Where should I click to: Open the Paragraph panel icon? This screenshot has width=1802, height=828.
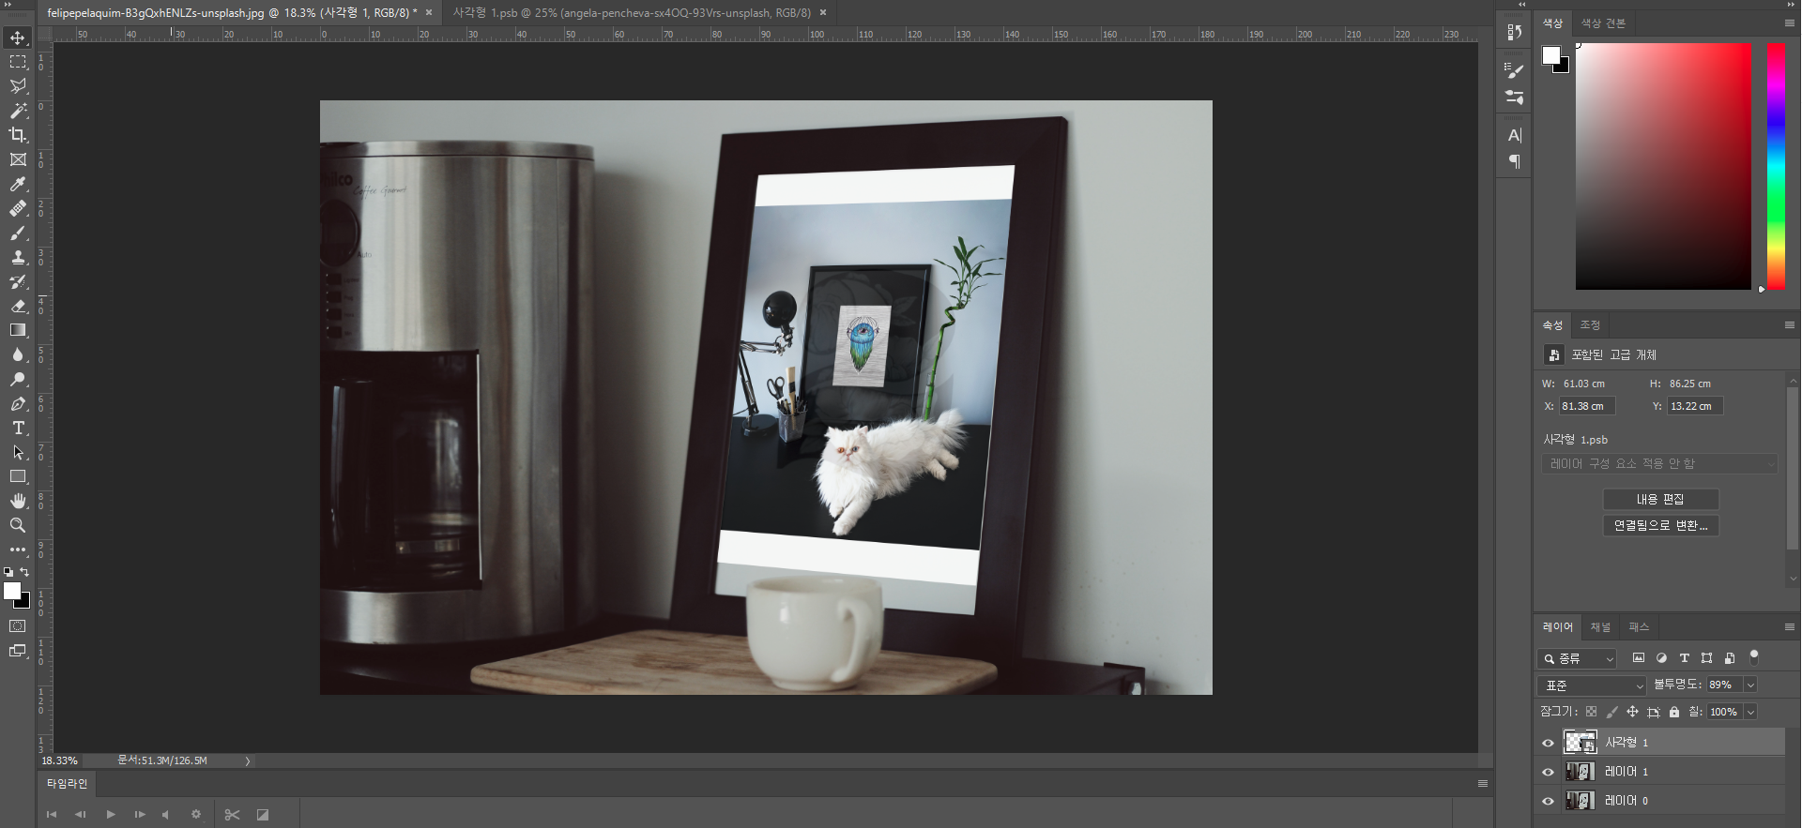(x=1514, y=161)
